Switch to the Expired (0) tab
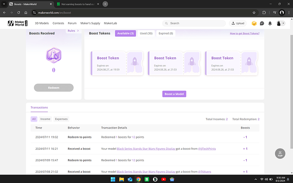The image size is (293, 183). pos(166,33)
